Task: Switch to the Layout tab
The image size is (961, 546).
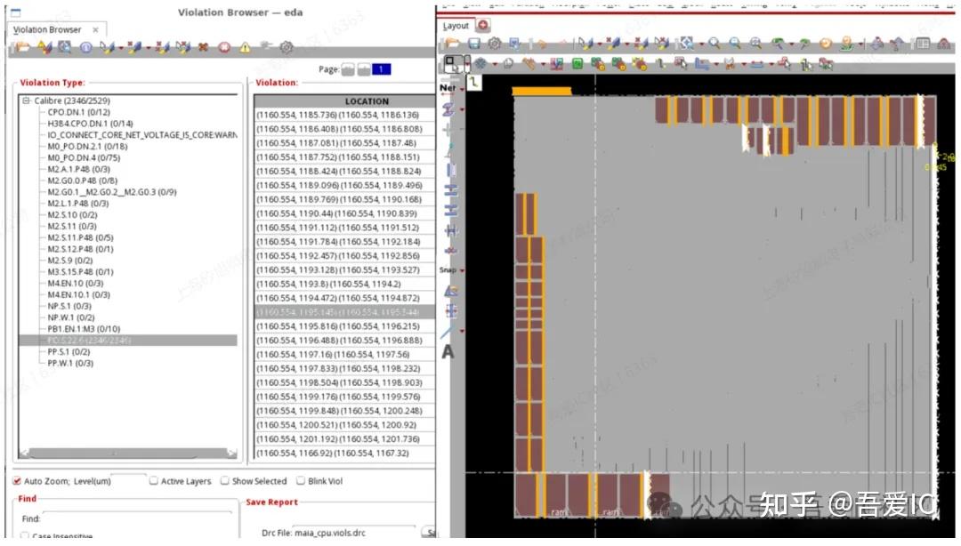Action: click(x=456, y=25)
